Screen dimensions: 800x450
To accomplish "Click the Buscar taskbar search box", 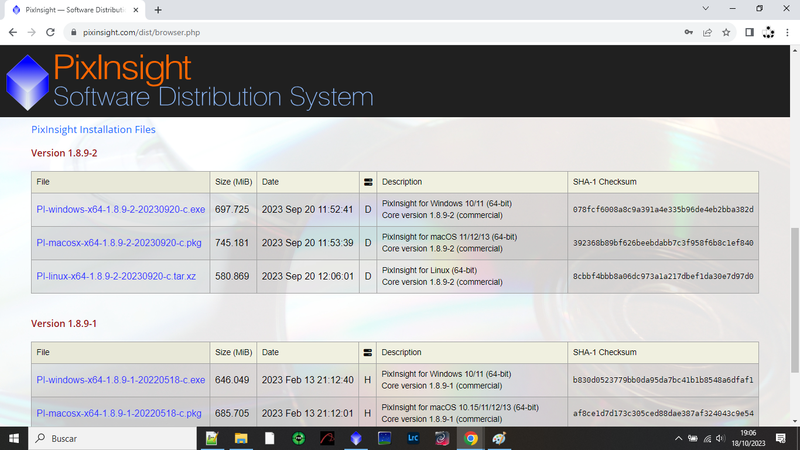I will coord(112,438).
